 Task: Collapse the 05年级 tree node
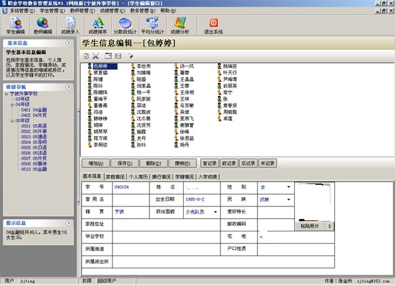click(12, 121)
